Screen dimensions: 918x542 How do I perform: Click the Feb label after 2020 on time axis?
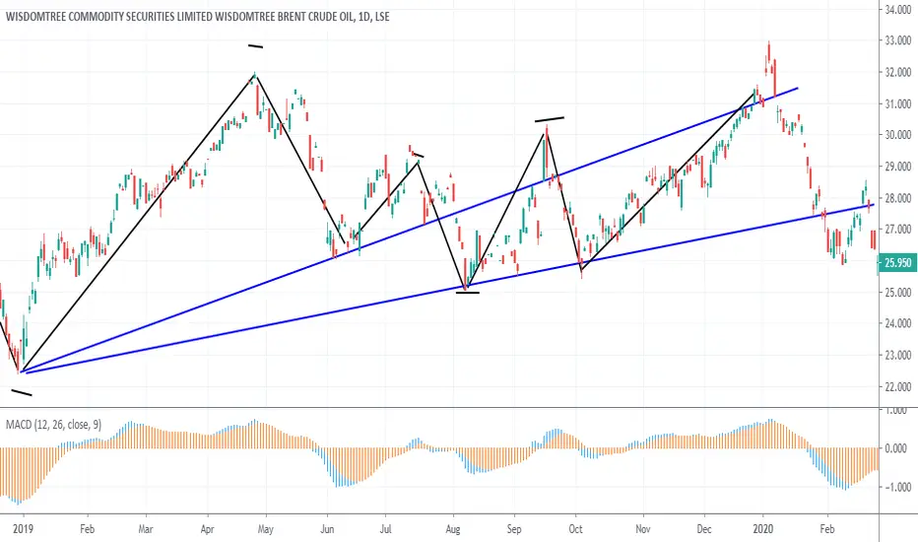826,529
